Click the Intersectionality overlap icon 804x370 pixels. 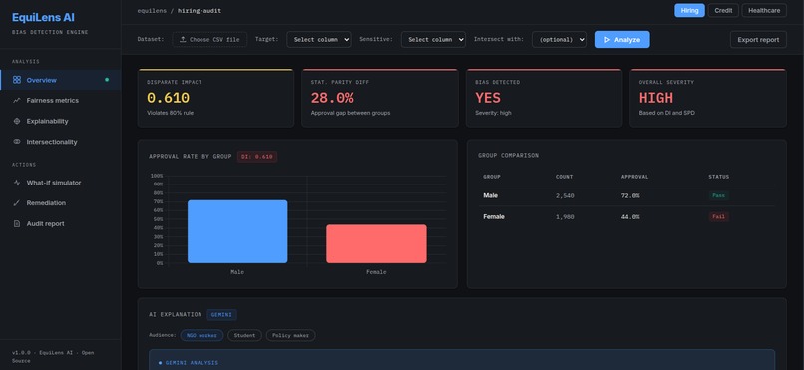coord(17,142)
